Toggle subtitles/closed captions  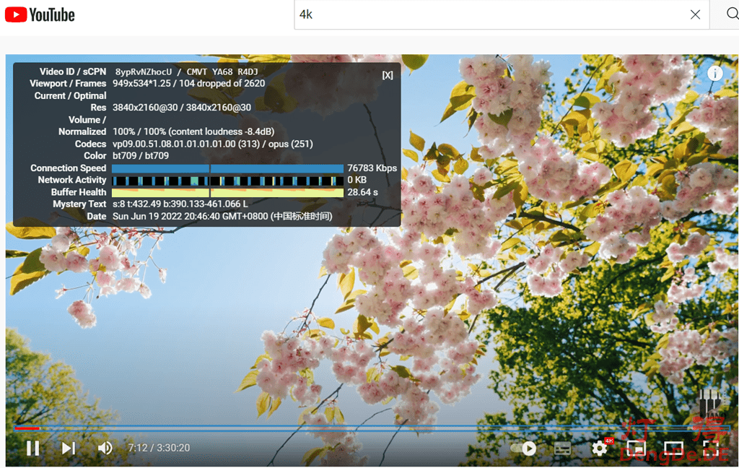562,448
